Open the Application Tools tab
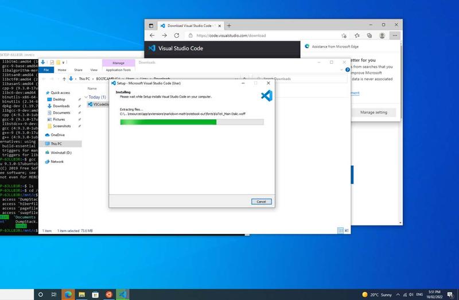 coord(118,70)
